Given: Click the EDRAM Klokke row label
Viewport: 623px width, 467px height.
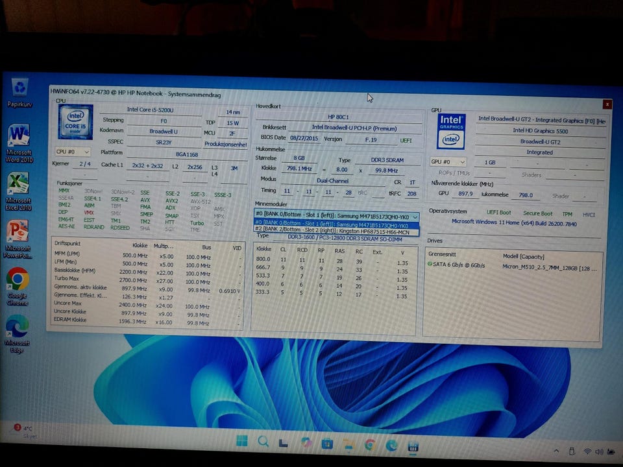Looking at the screenshot, I should pyautogui.click(x=70, y=319).
